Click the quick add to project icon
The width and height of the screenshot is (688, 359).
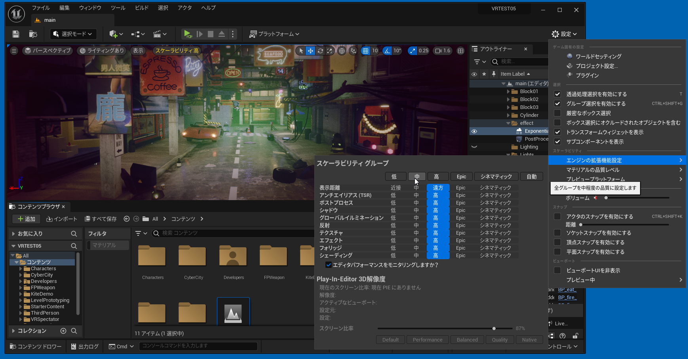113,34
